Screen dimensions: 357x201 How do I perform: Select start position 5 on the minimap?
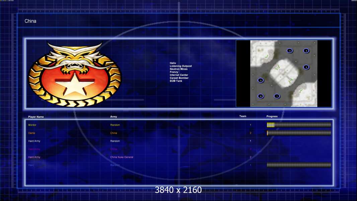point(261,80)
